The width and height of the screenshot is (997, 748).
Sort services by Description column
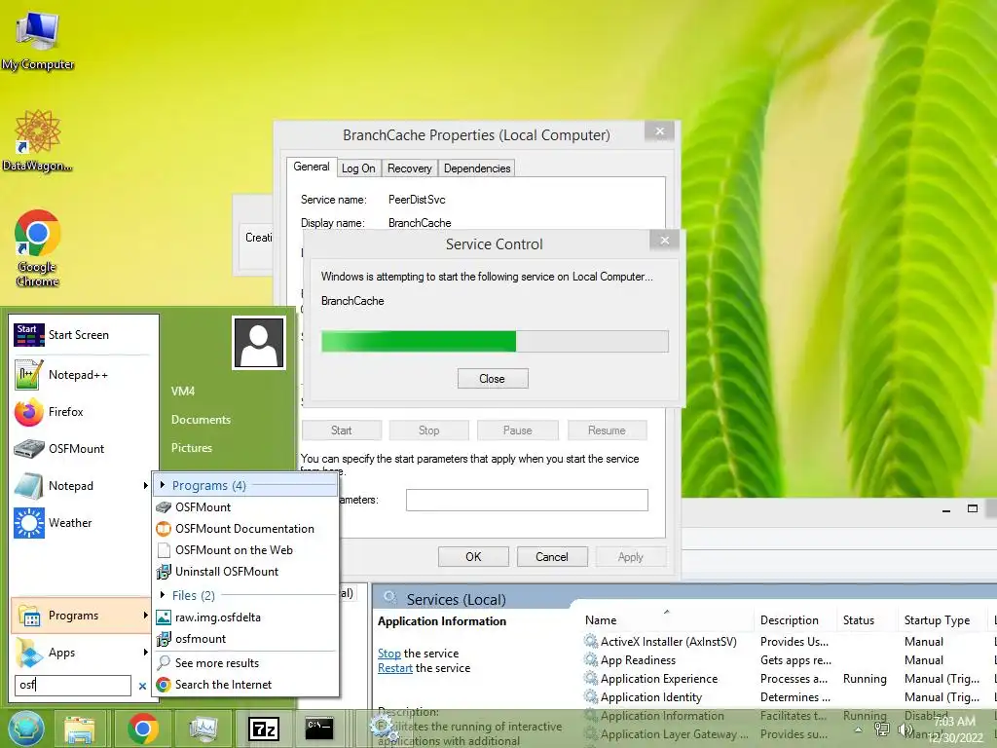[789, 620]
